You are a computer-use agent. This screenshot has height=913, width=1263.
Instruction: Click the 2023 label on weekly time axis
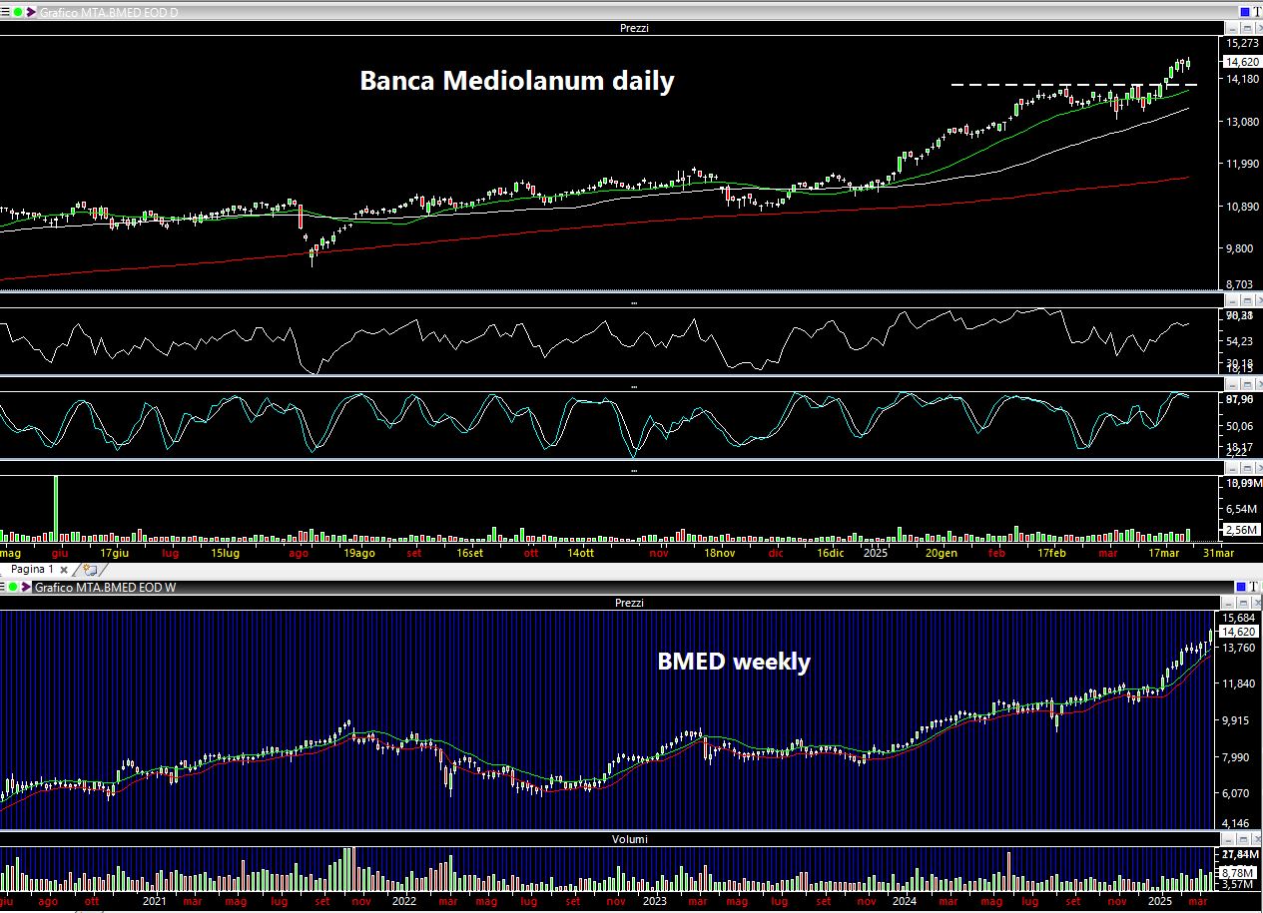[654, 901]
